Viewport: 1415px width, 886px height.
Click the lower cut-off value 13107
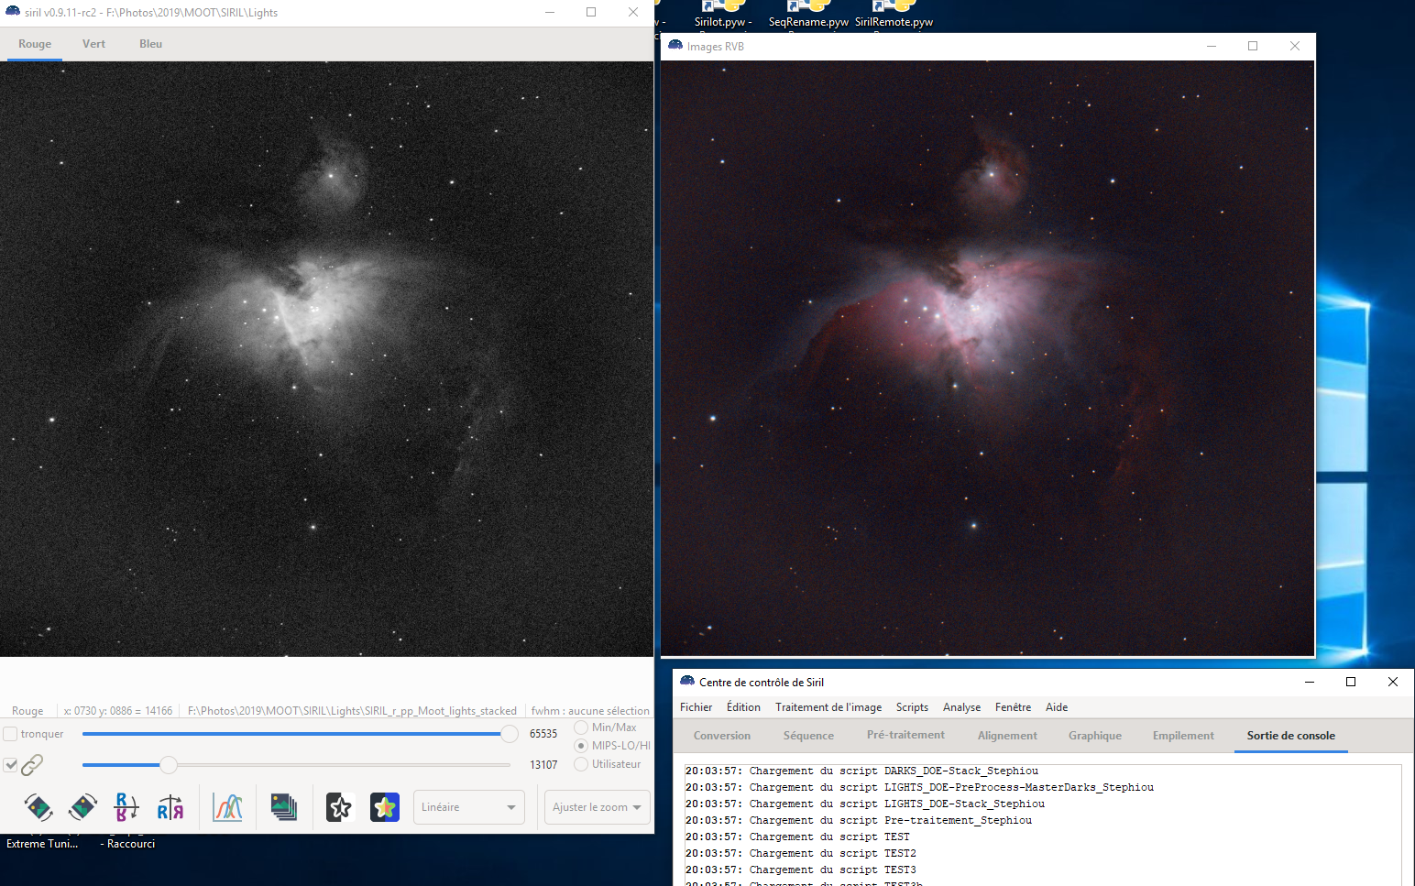[543, 765]
